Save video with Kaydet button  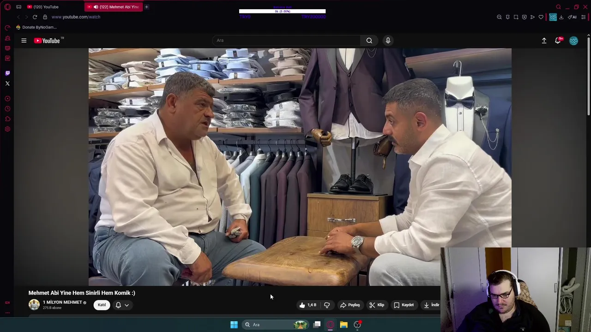coord(404,305)
